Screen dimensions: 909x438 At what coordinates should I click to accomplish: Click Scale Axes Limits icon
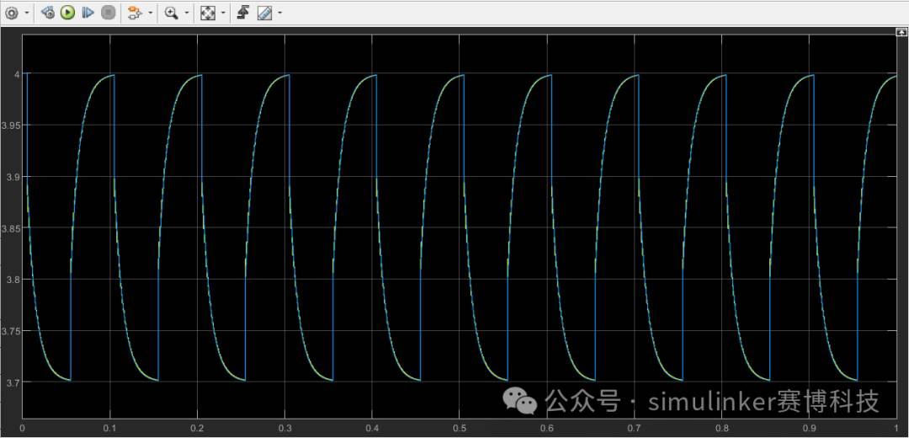[207, 12]
